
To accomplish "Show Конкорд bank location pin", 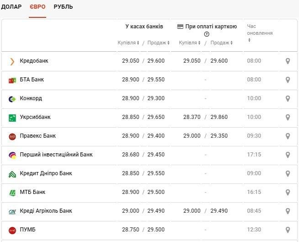I will click(x=288, y=98).
